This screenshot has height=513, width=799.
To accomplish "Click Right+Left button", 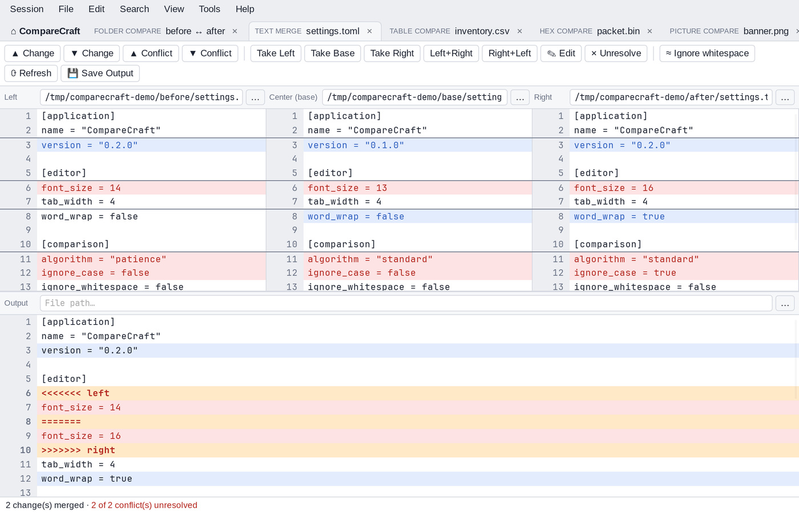I will click(510, 53).
